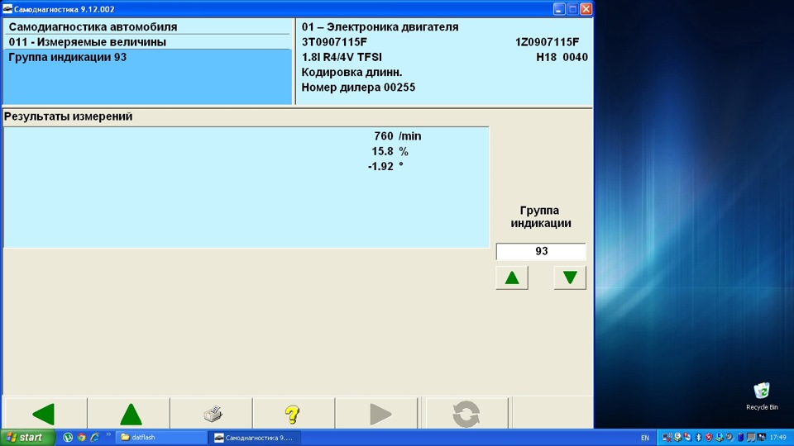Click the '760 /min' measurement value
This screenshot has height=446, width=794.
click(x=398, y=136)
